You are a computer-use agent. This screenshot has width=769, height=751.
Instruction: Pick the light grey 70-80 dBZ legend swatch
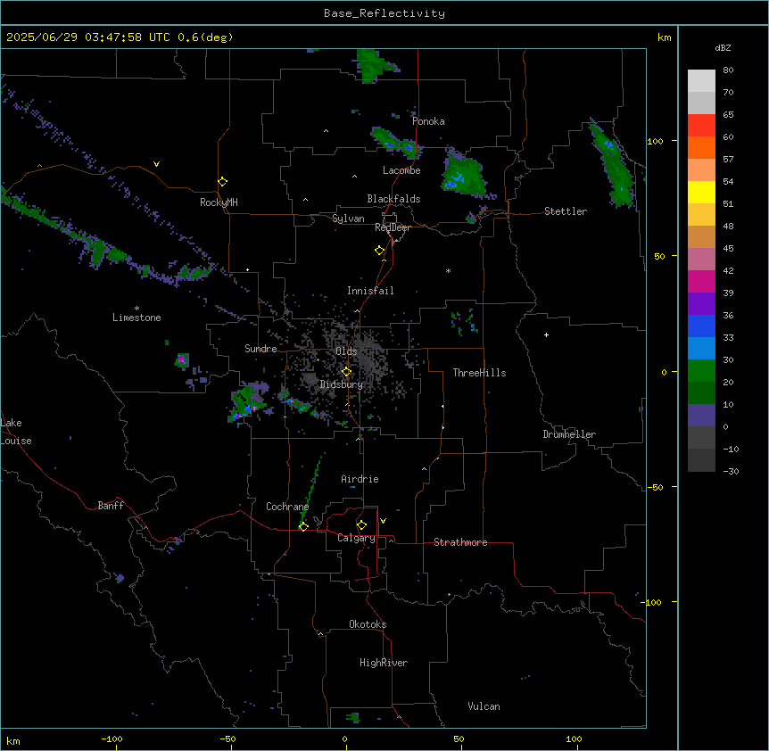pyautogui.click(x=701, y=81)
